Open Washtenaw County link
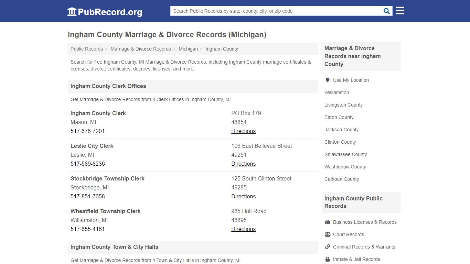Screen dimensions: 470x264 [345, 167]
